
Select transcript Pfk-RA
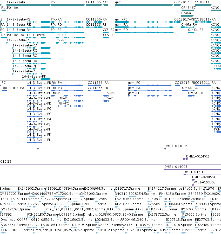[x=56, y=19]
